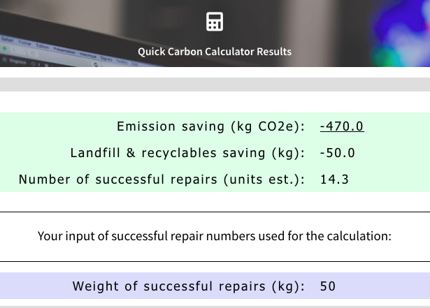Viewport: 430px width, 308px height.
Task: Click the blurred laptop screen in banner
Action: (x=69, y=51)
